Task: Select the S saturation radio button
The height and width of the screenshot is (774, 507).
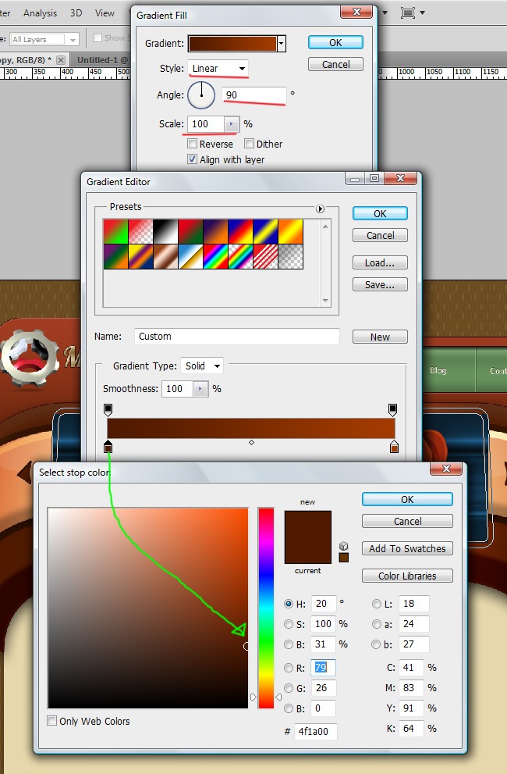Action: click(289, 624)
